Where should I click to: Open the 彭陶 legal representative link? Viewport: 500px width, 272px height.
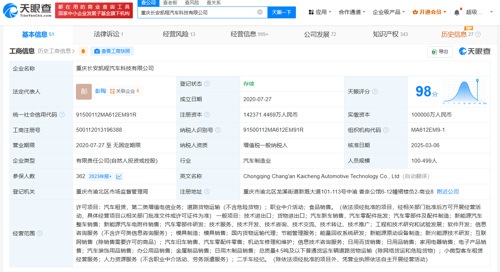pyautogui.click(x=101, y=91)
